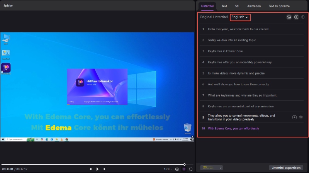This screenshot has width=309, height=173.
Task: Open the 16:9 aspect ratio dropdown
Action: click(x=167, y=169)
